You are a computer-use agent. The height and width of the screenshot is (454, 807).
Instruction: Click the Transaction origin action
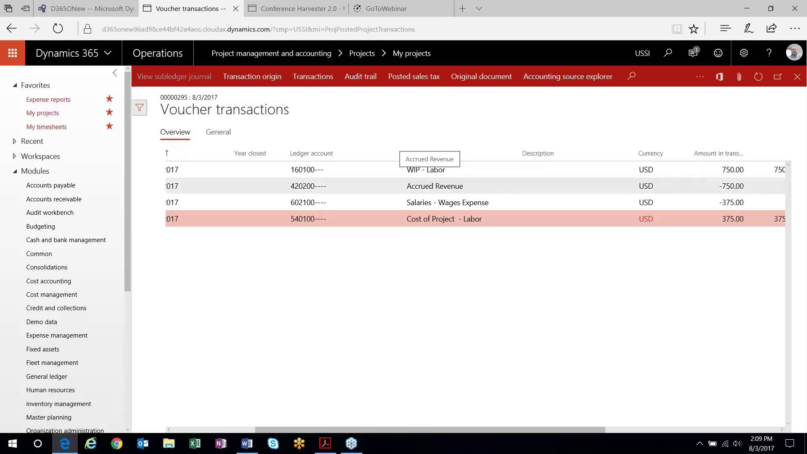pyautogui.click(x=252, y=76)
